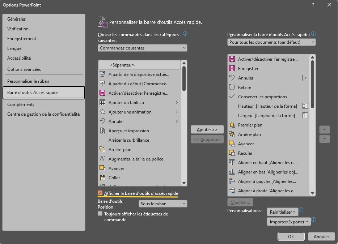338x244 pixels.
Task: Select the '<Séparateur>' list entry
Action: 139,65
